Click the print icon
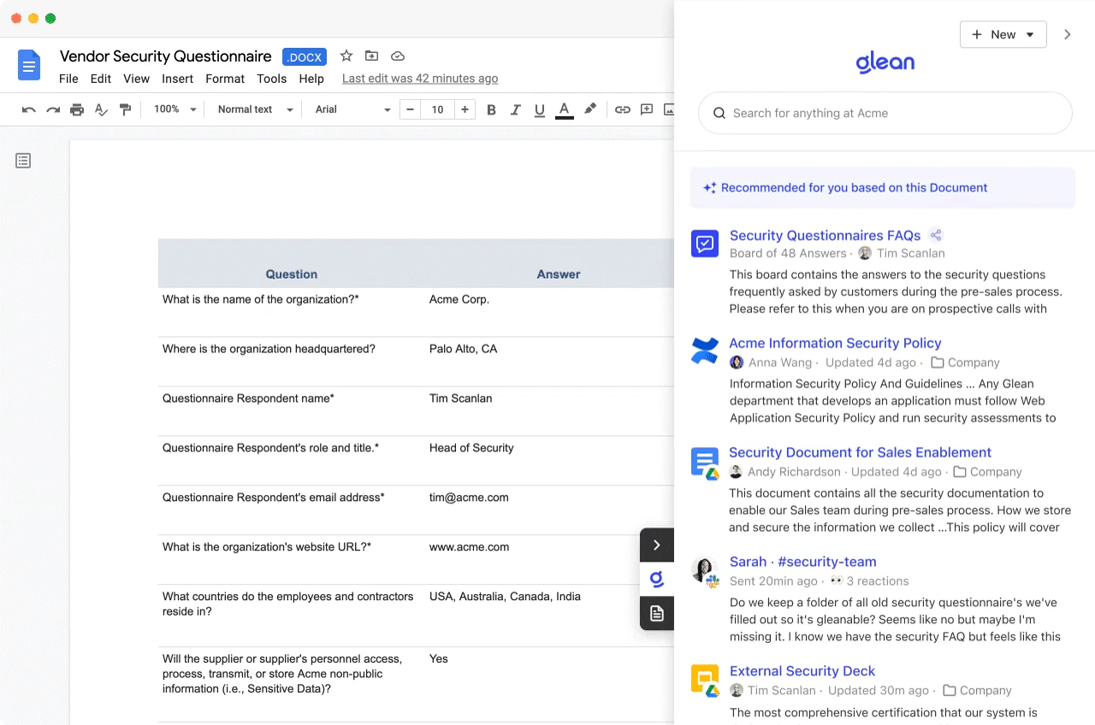 click(77, 109)
